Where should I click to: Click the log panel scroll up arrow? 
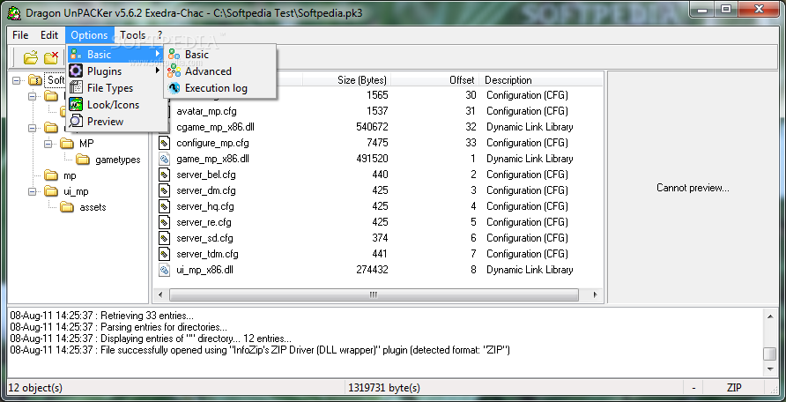[x=769, y=316]
